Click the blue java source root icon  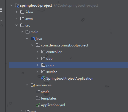point(33,38)
